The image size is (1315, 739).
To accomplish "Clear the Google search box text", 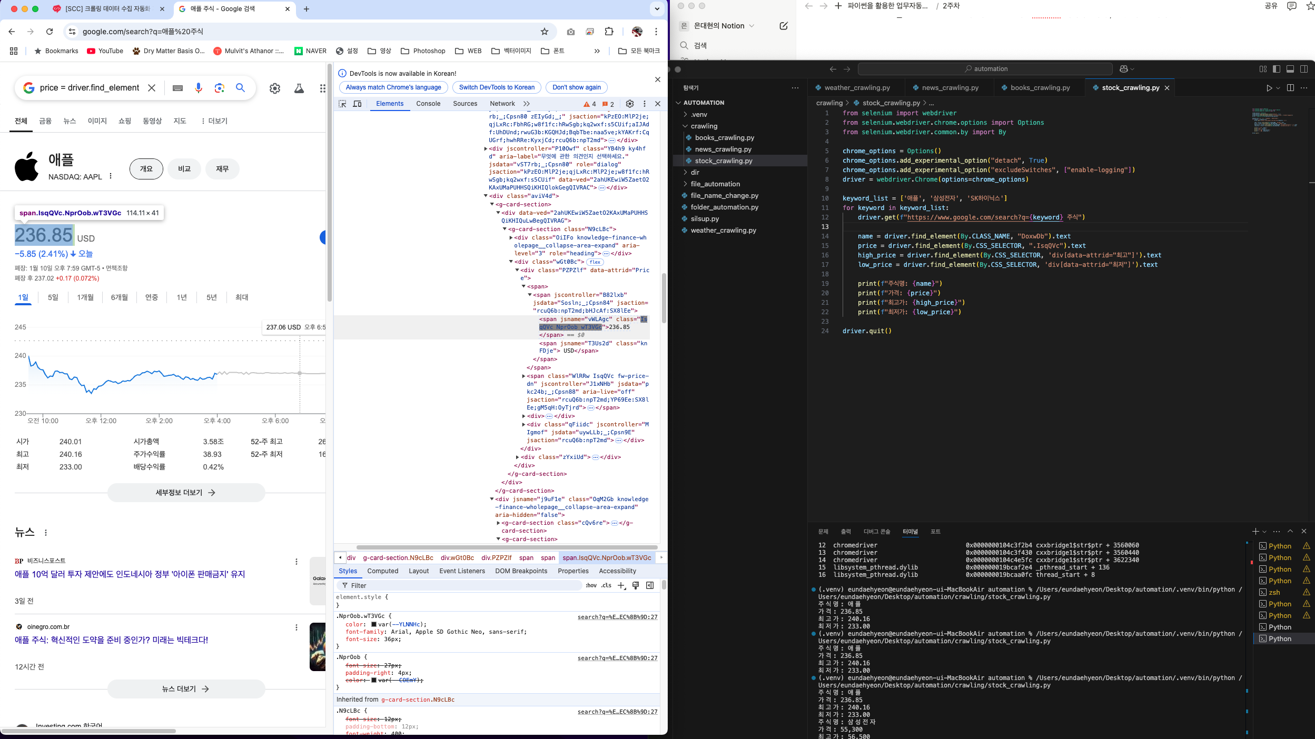I will [152, 88].
